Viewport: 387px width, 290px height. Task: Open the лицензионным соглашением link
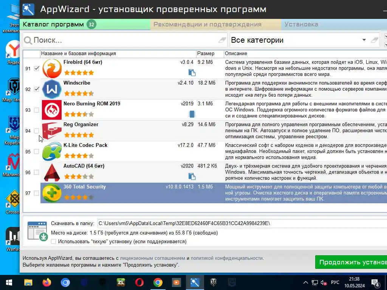click(x=153, y=258)
